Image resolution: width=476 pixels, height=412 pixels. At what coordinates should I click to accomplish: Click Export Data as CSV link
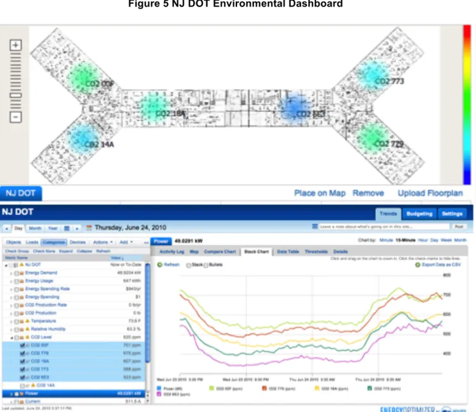tap(441, 265)
